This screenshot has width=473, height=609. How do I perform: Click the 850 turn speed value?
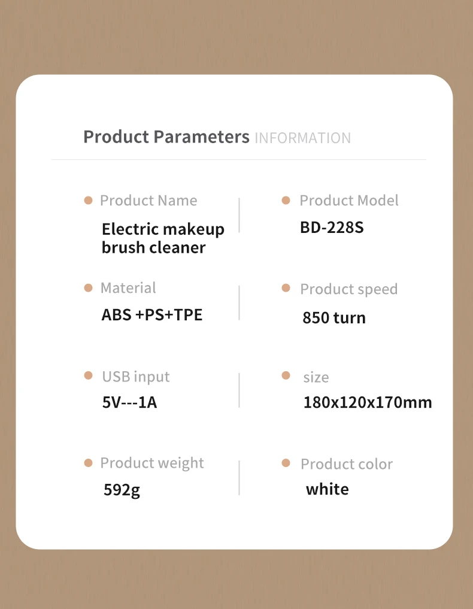334,318
